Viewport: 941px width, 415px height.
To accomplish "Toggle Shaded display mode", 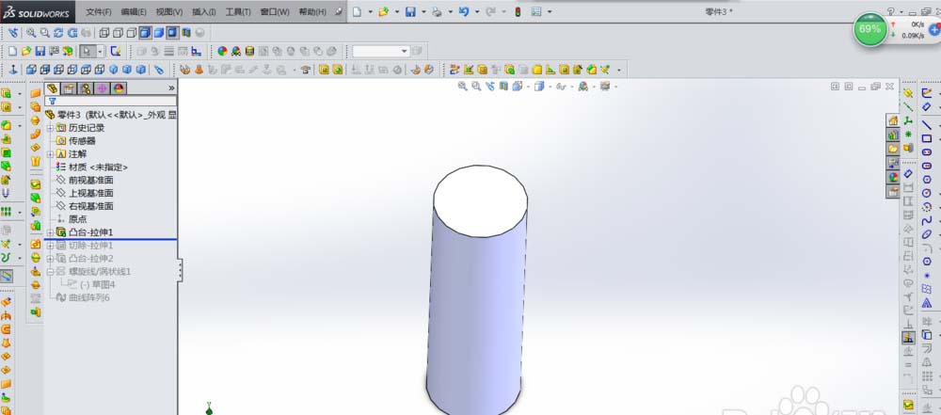I will [x=158, y=32].
